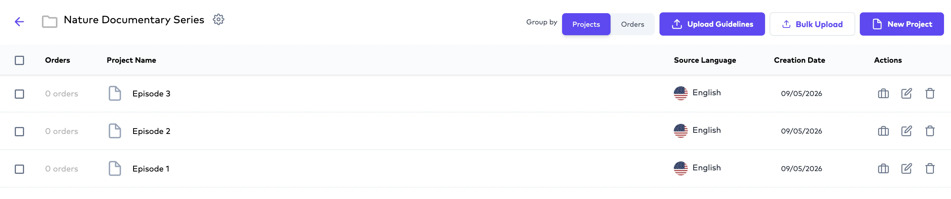Click English language text for Episode 3
This screenshot has height=199, width=951.
pos(707,93)
